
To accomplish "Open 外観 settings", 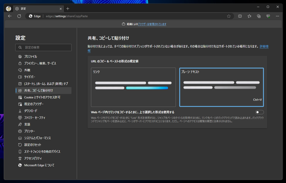I will coord(43,70).
